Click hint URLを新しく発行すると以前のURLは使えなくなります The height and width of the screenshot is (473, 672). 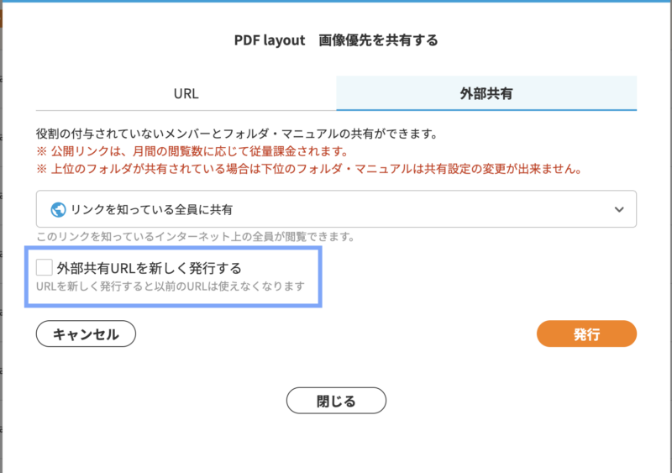click(171, 286)
